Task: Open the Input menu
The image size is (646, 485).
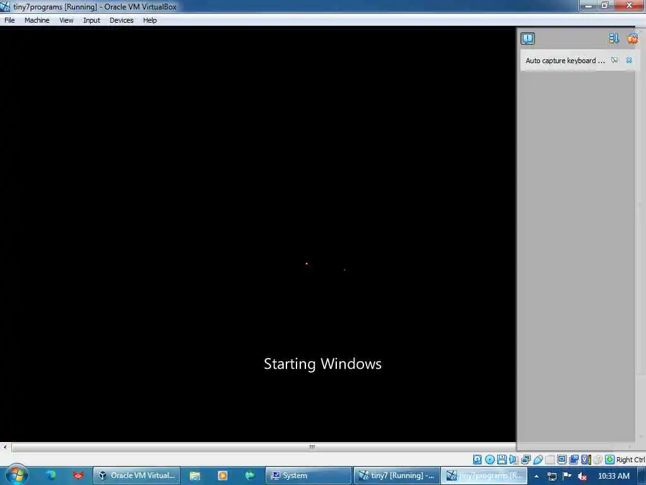Action: [91, 20]
